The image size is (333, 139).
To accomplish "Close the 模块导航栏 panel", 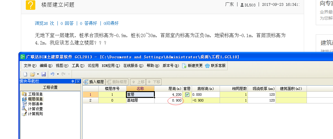I will 78,81.
